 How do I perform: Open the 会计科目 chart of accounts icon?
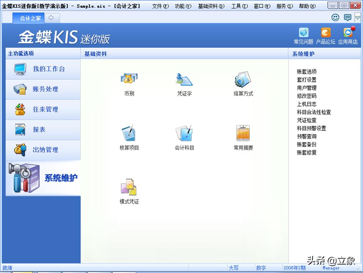pos(184,132)
